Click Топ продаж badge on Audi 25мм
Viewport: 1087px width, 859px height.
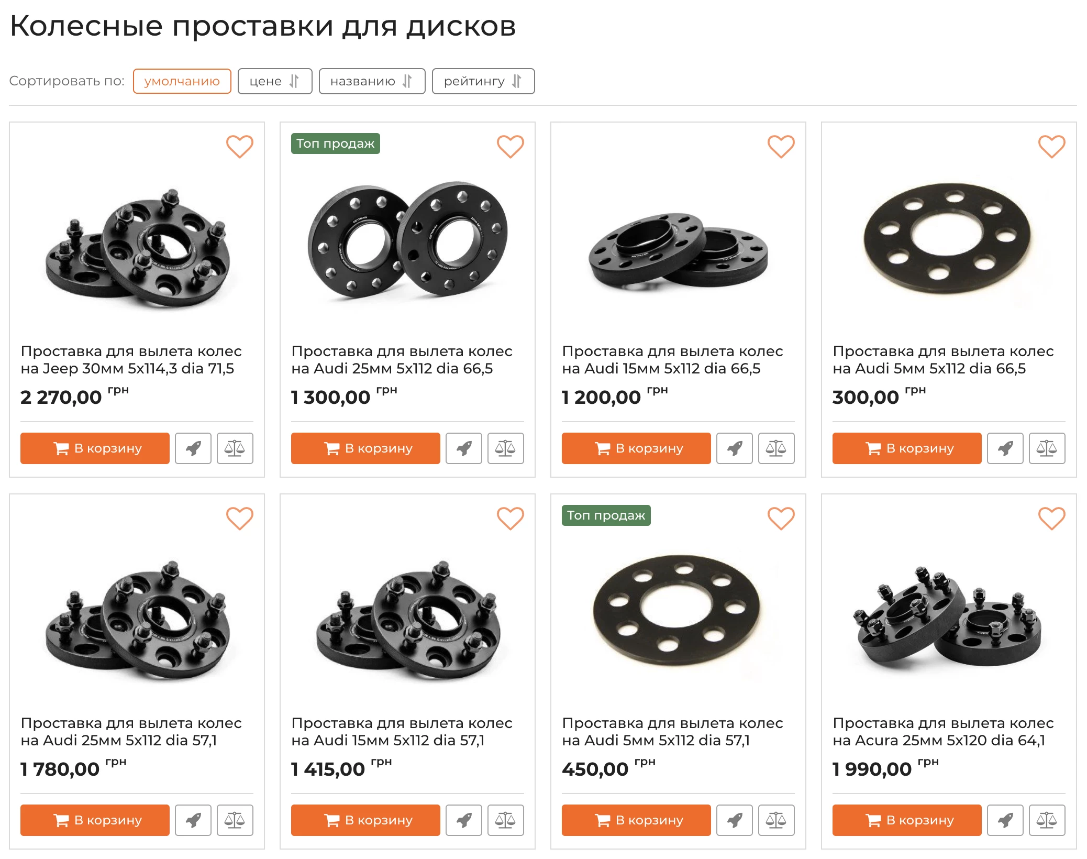tap(336, 144)
